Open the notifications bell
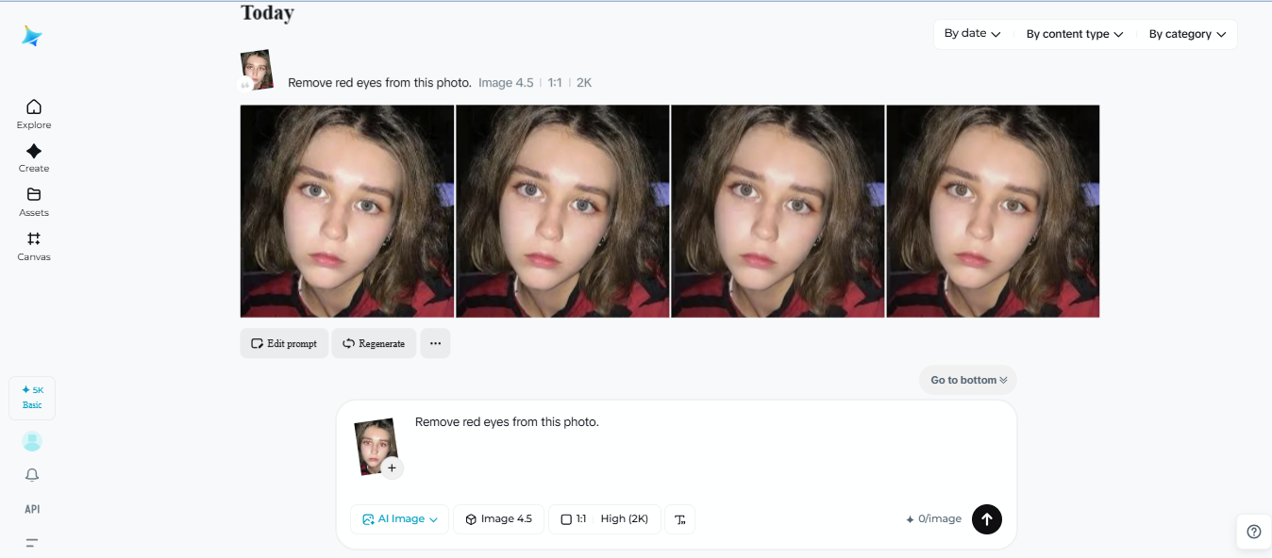Image resolution: width=1272 pixels, height=558 pixels. 32,475
